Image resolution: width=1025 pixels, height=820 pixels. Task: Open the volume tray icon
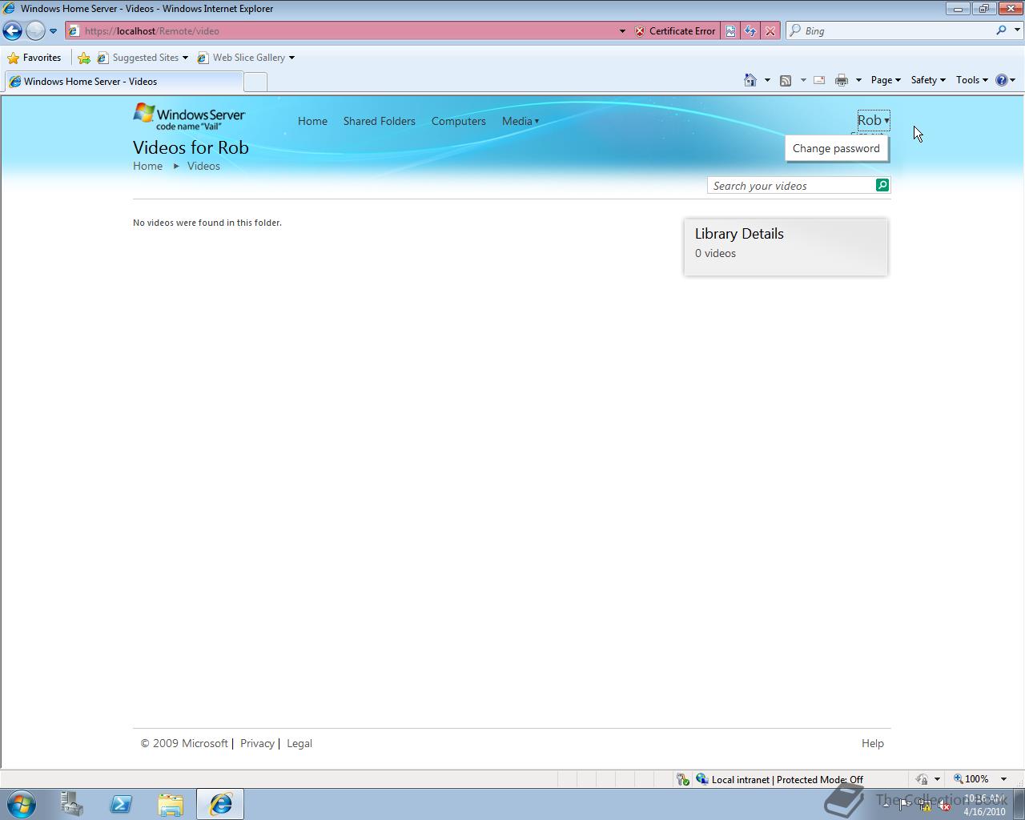point(944,806)
